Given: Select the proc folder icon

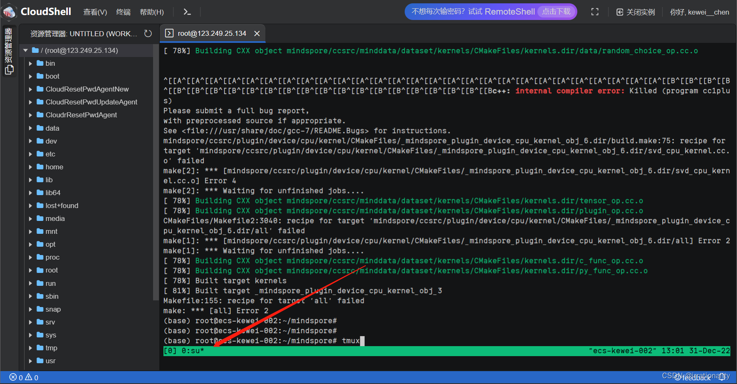Looking at the screenshot, I should tap(40, 257).
